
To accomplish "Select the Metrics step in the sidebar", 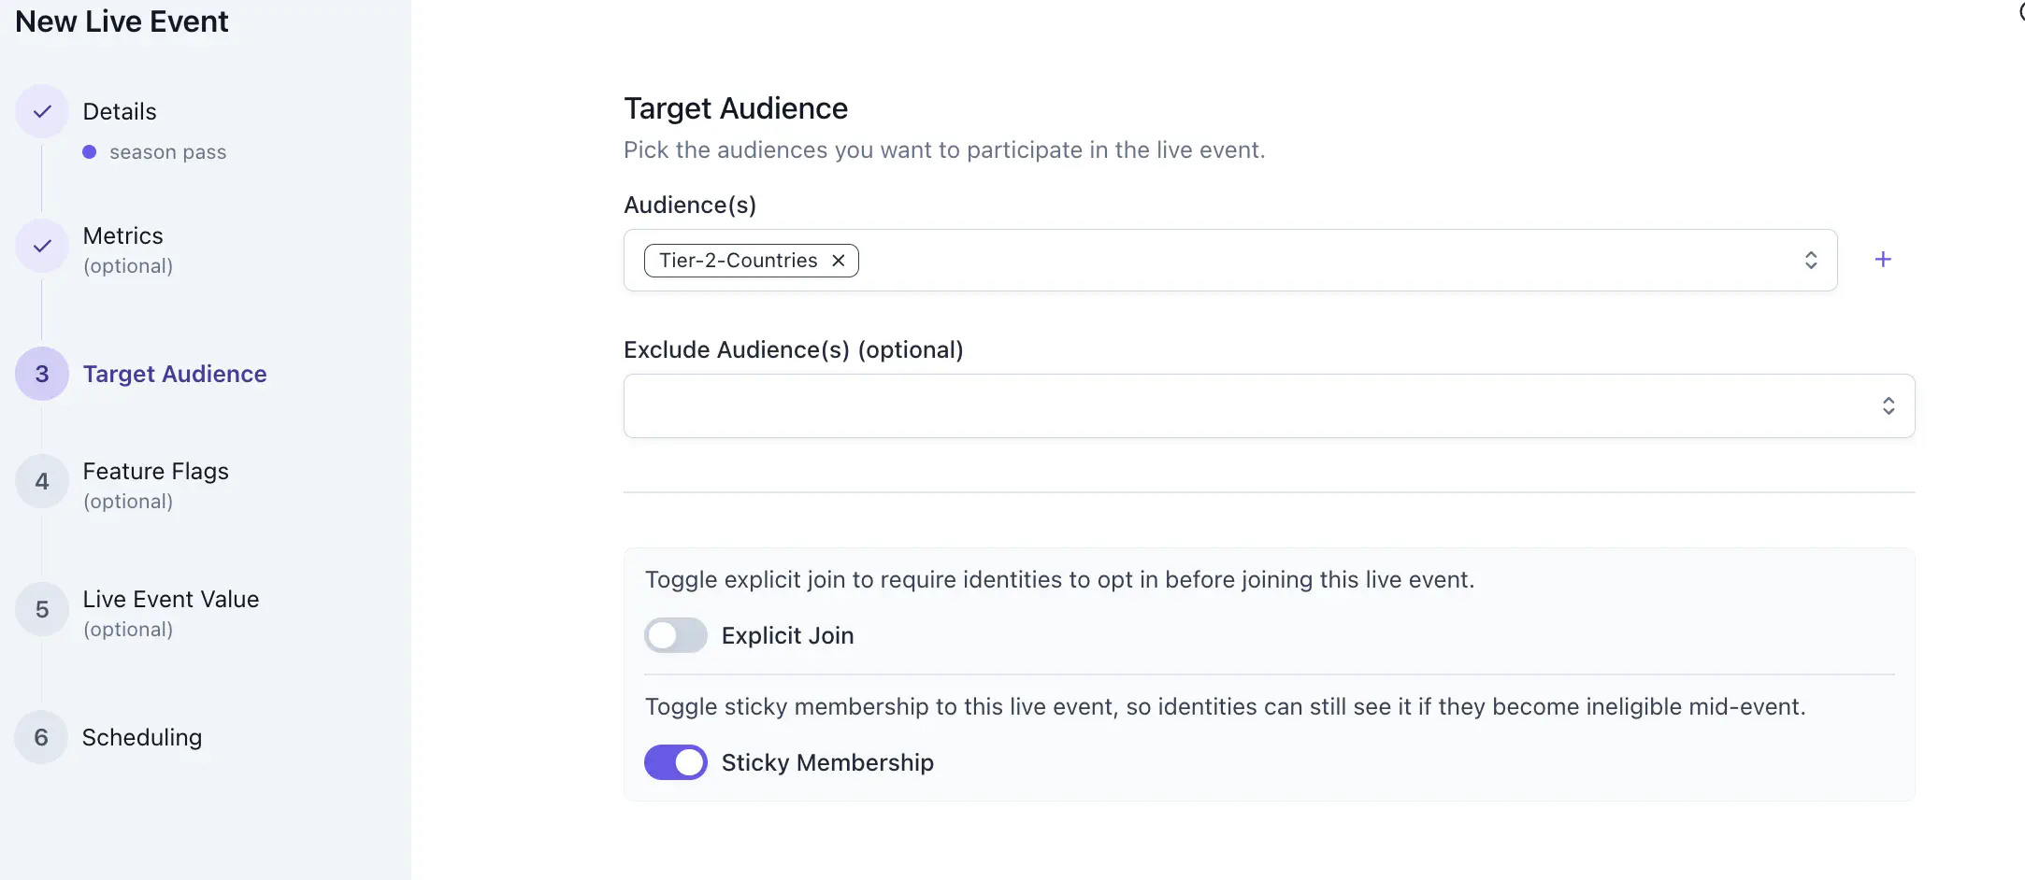I will click(x=122, y=235).
